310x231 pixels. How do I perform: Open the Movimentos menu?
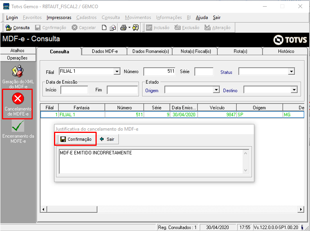138,18
